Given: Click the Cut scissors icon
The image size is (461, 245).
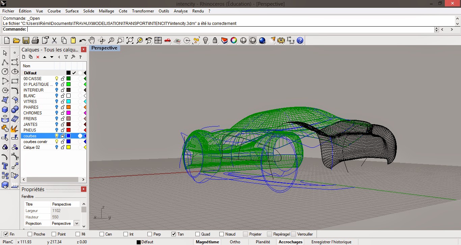Looking at the screenshot, I should click(54, 41).
